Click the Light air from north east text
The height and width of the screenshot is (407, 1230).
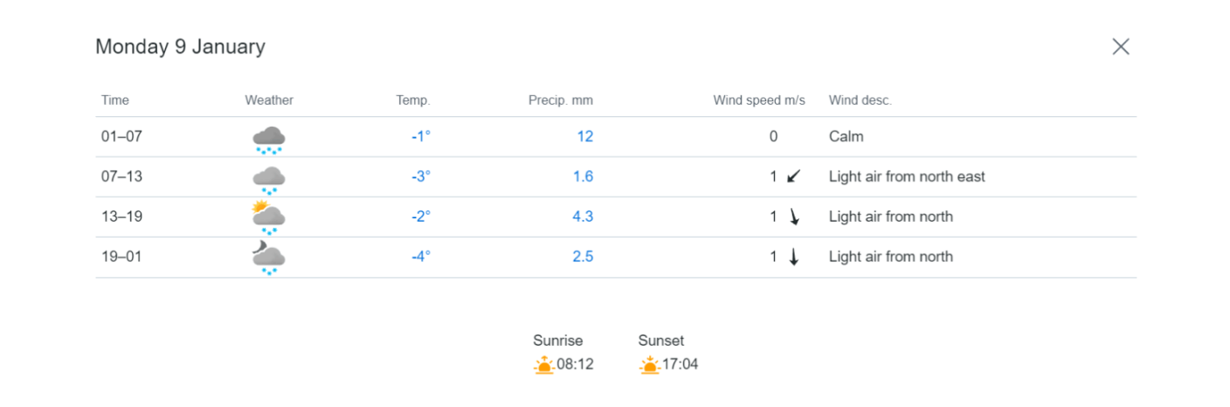click(x=907, y=176)
